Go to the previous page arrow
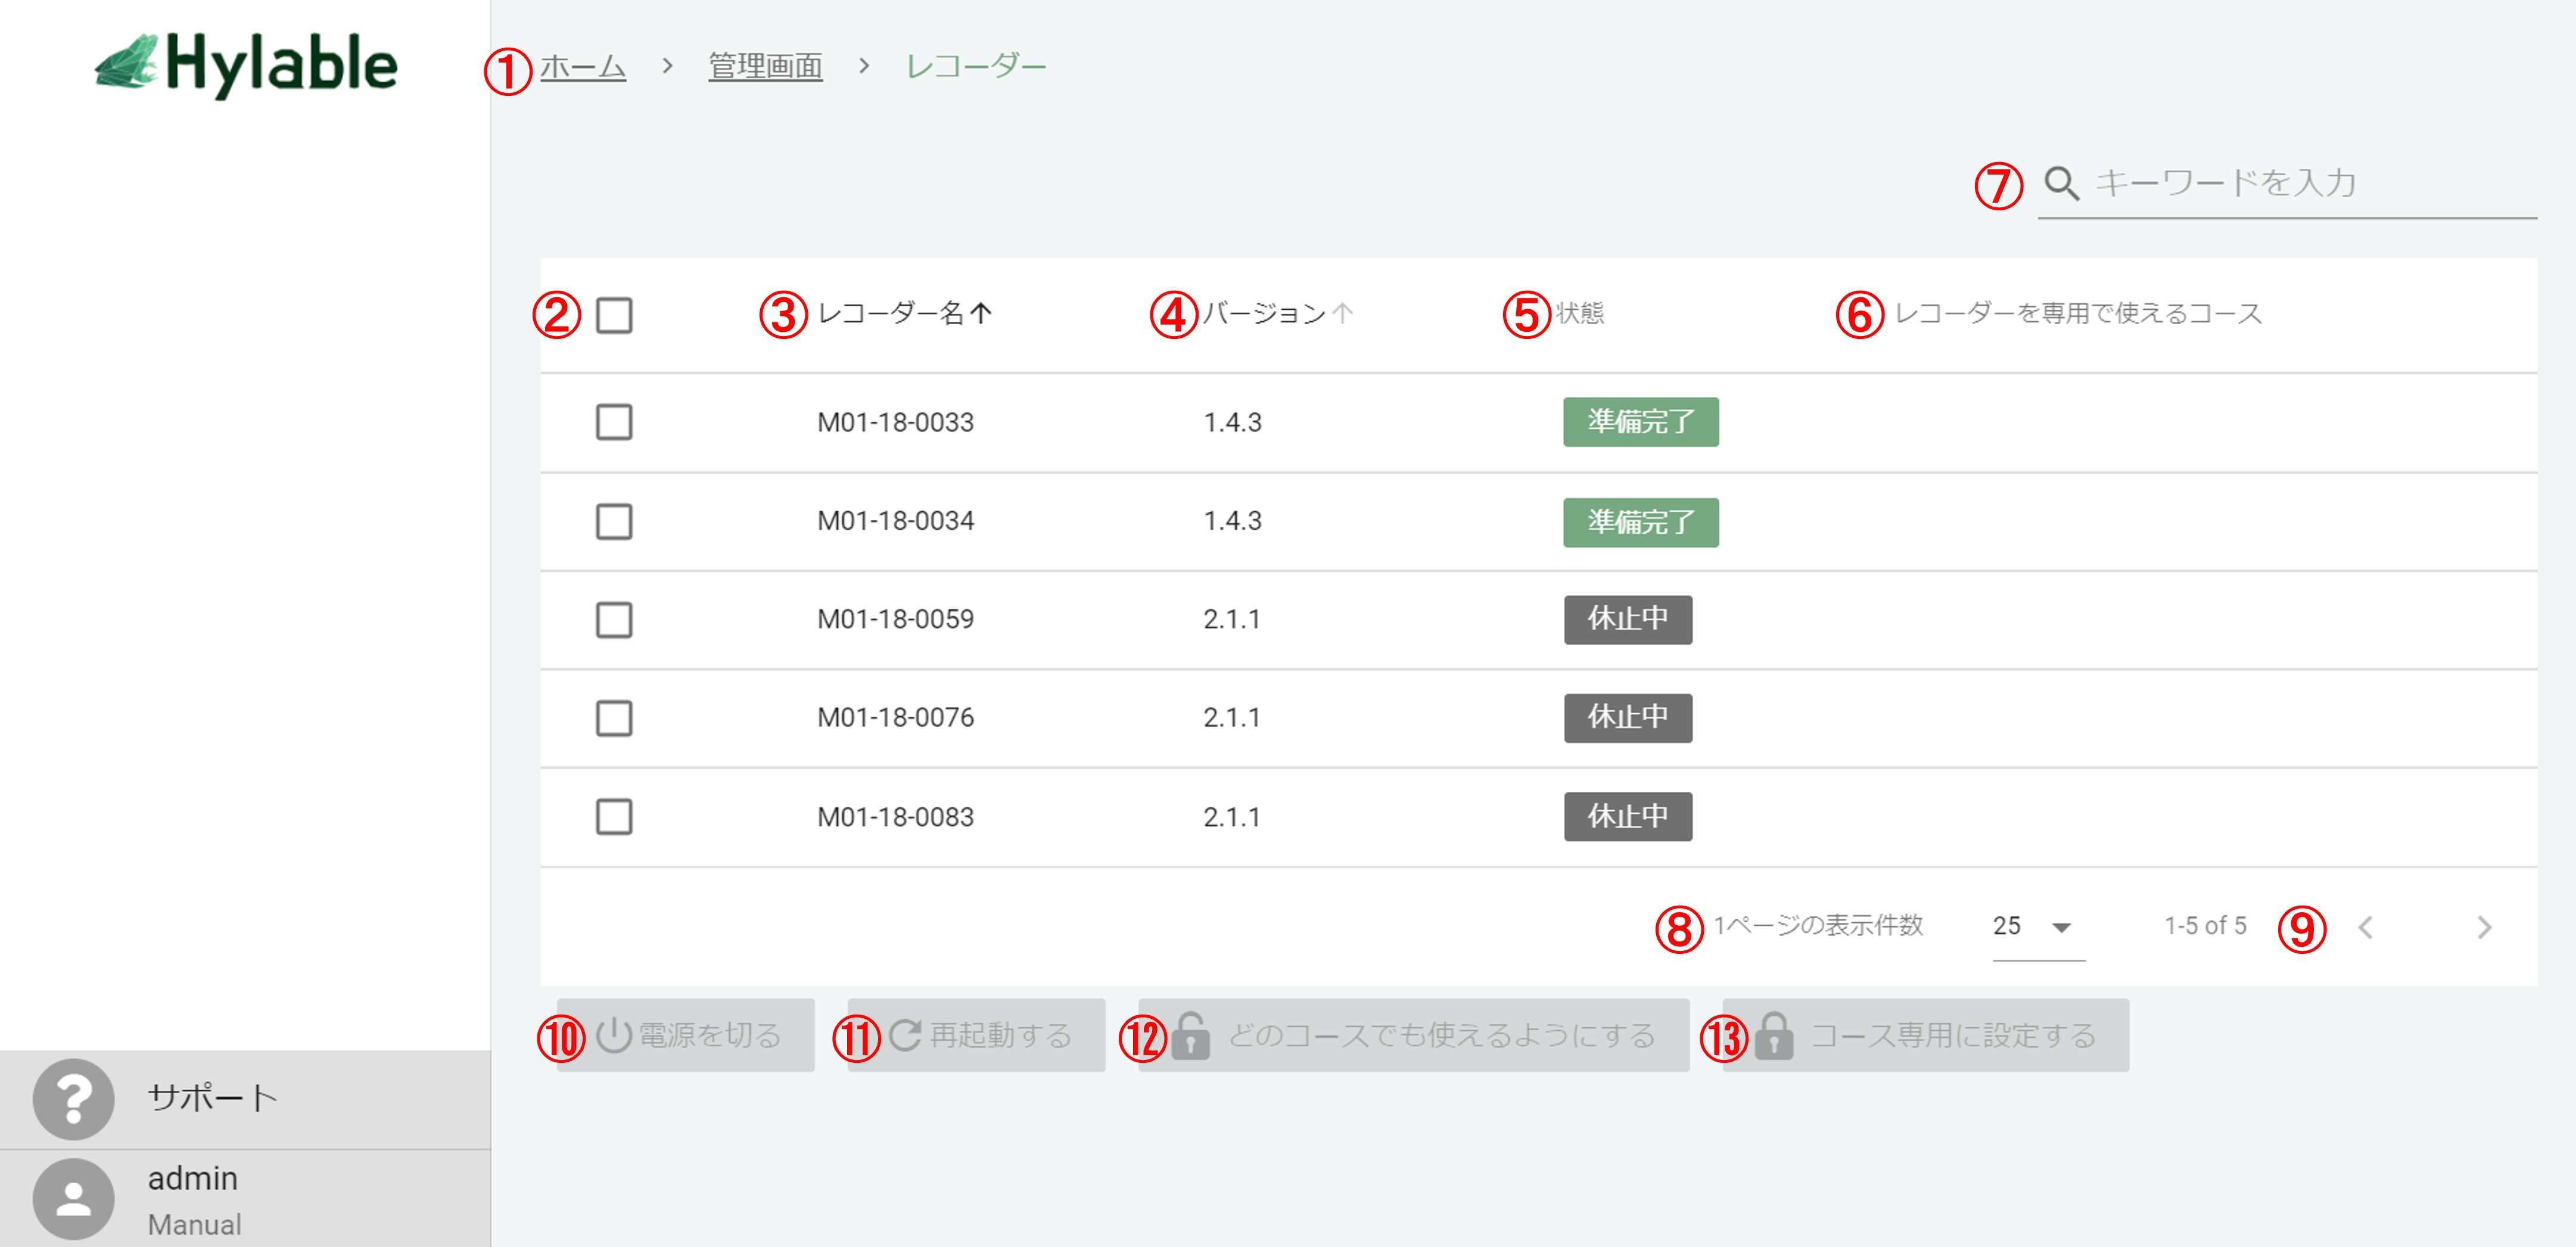Viewport: 2576px width, 1247px height. coord(2365,927)
